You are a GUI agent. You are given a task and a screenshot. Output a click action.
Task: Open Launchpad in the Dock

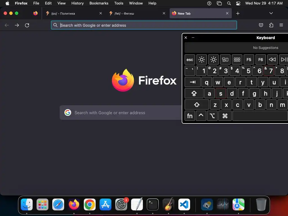point(42,204)
